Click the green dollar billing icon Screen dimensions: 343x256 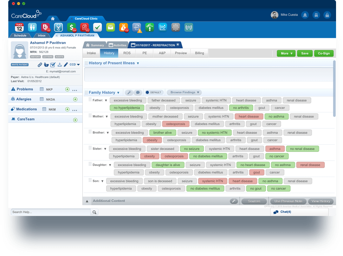pos(71,27)
